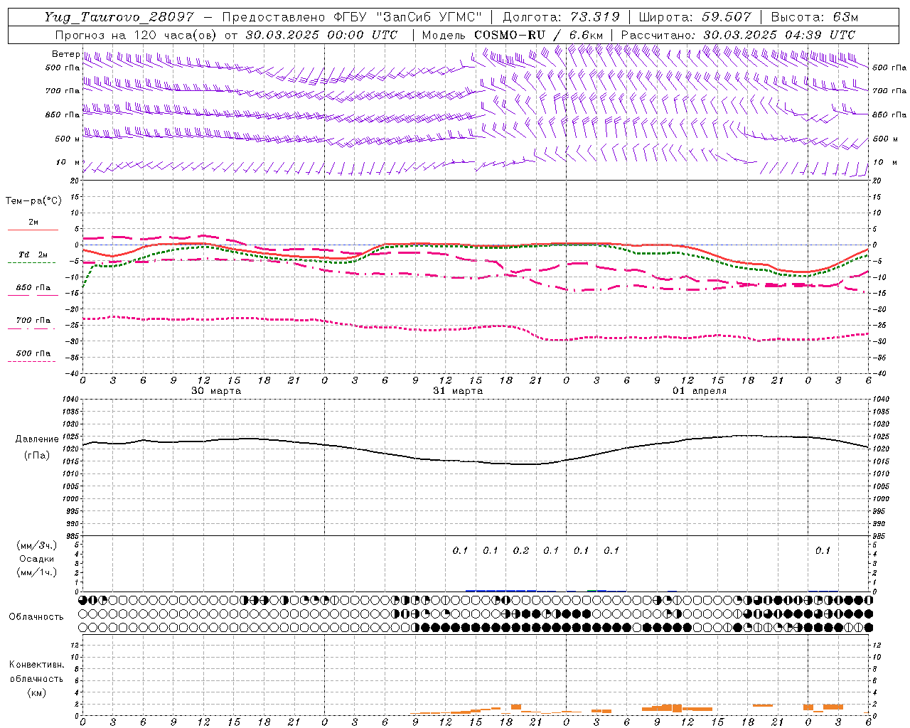910x728 pixels.
Task: Click the 500 м wind level label on left
Action: tap(68, 139)
